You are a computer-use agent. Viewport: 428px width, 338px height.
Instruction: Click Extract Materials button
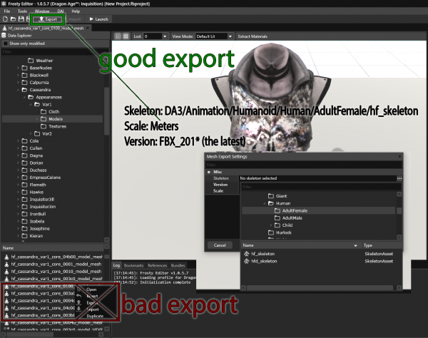click(x=253, y=36)
